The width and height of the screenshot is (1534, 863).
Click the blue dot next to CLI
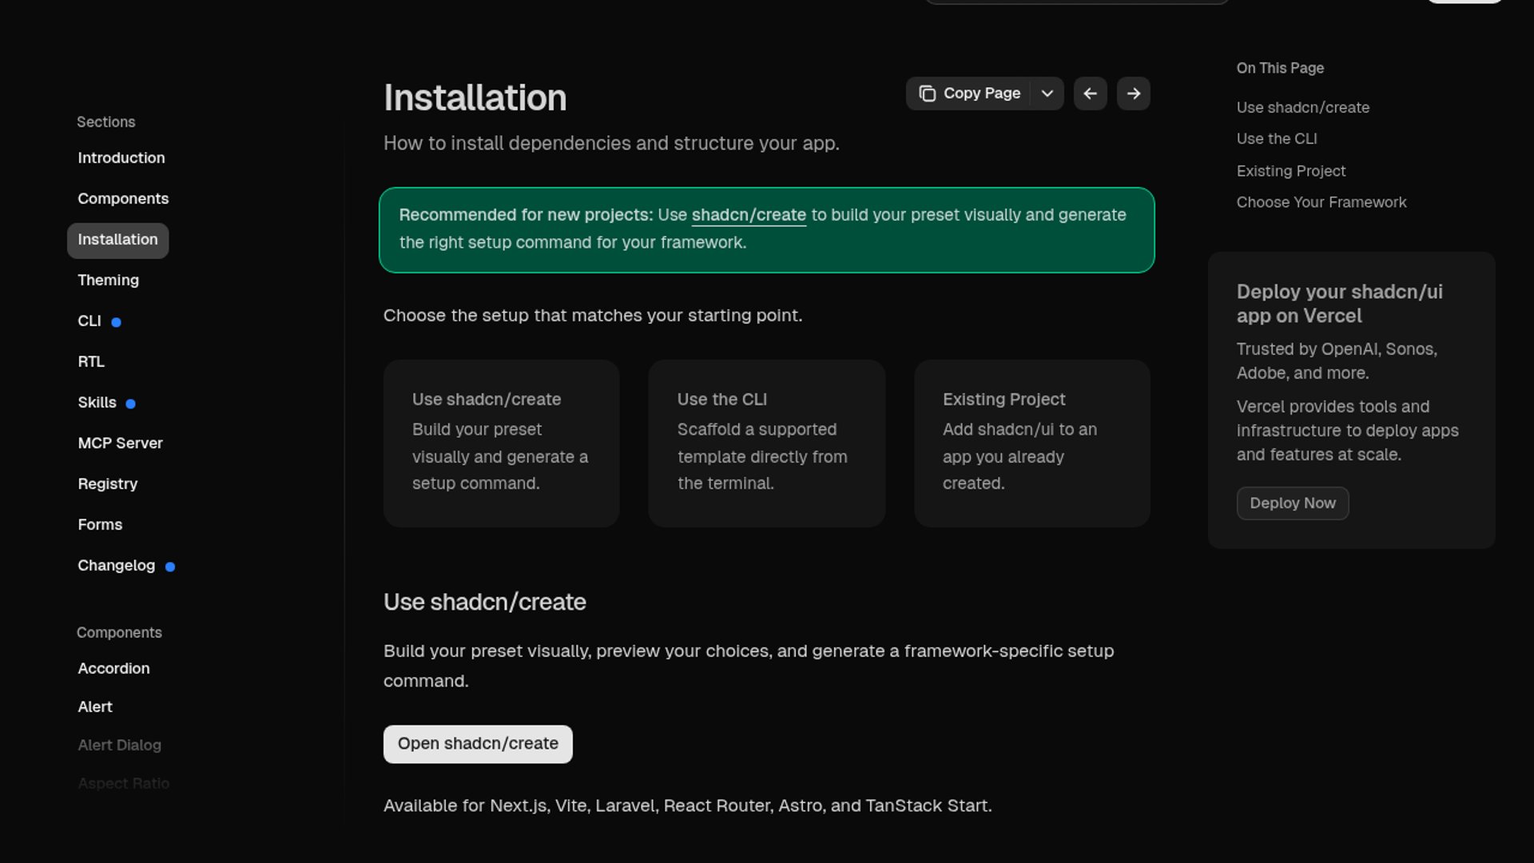[116, 322]
